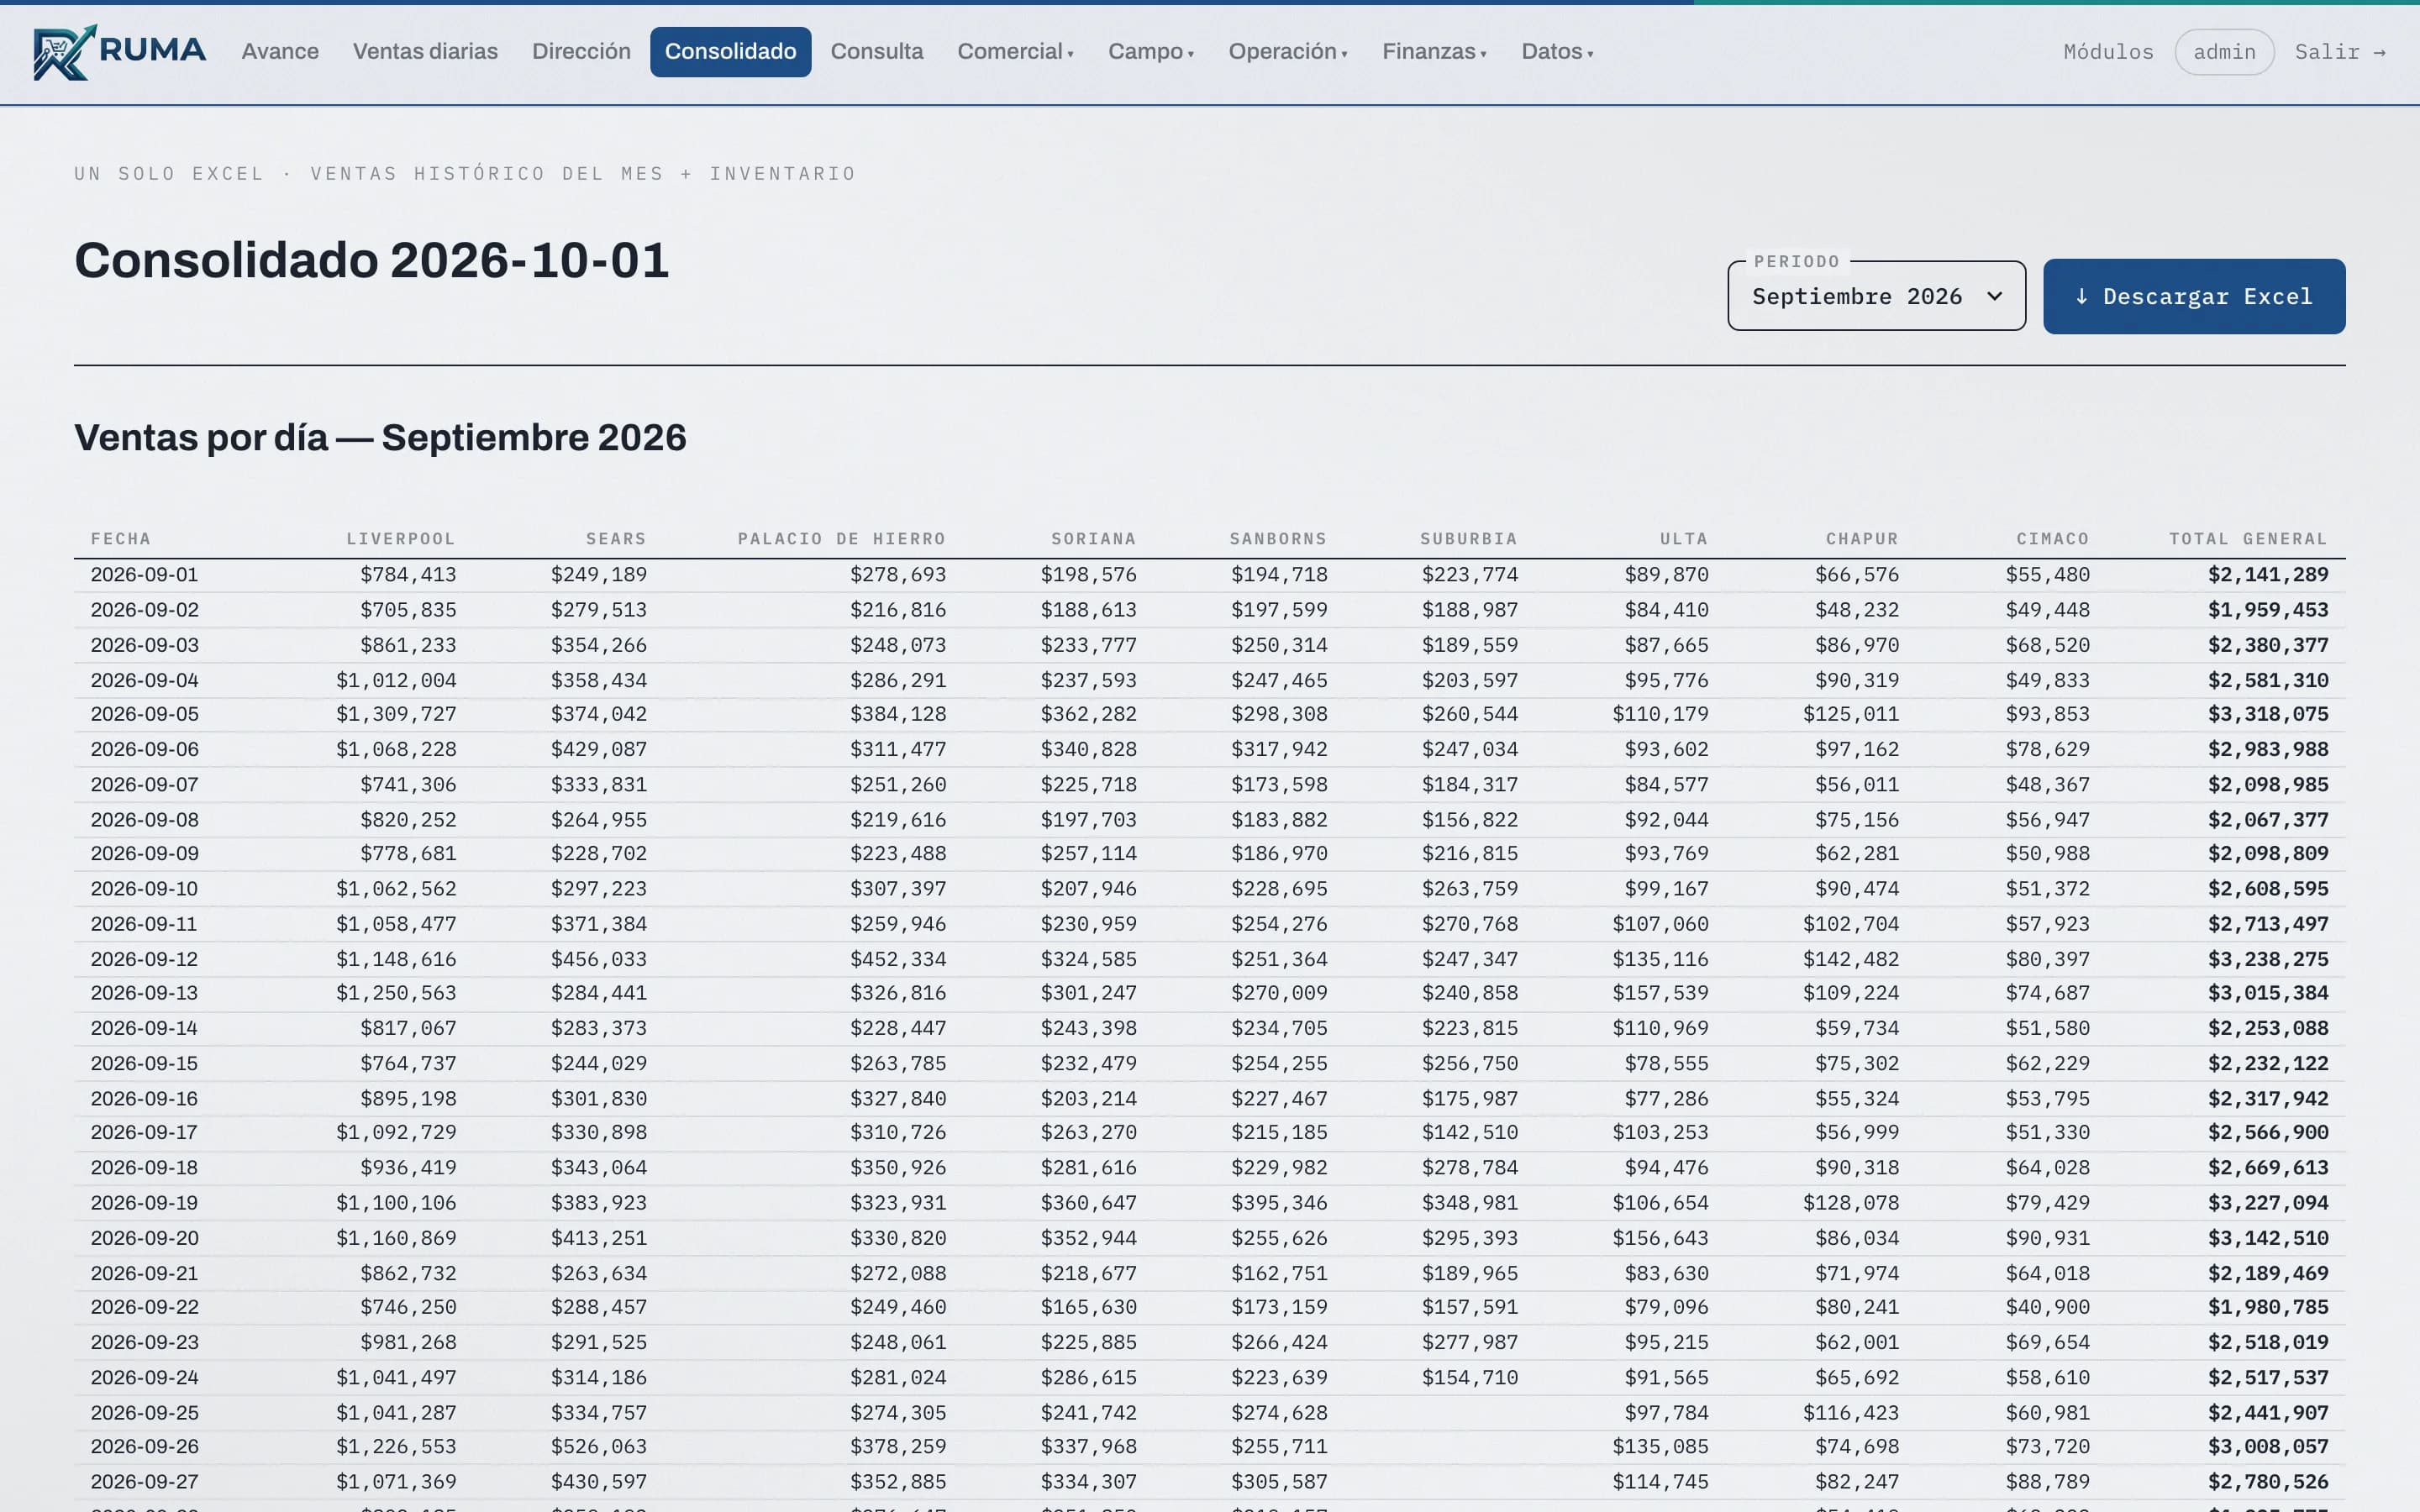
Task: Select the date cell 2026-09-27
Action: tap(145, 1482)
